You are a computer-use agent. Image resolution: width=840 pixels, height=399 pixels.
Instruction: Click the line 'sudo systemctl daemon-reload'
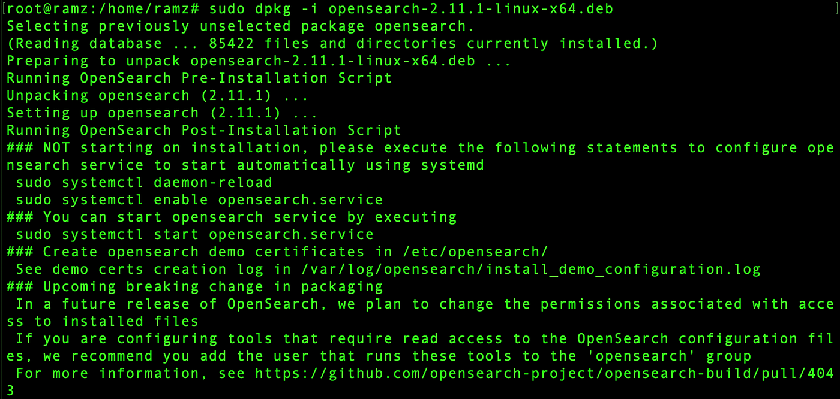coord(144,182)
